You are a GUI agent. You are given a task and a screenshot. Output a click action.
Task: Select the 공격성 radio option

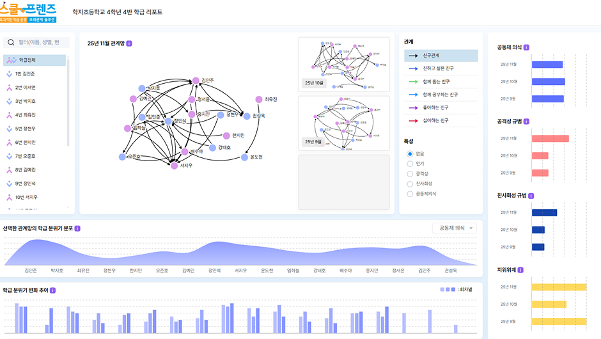click(x=410, y=174)
